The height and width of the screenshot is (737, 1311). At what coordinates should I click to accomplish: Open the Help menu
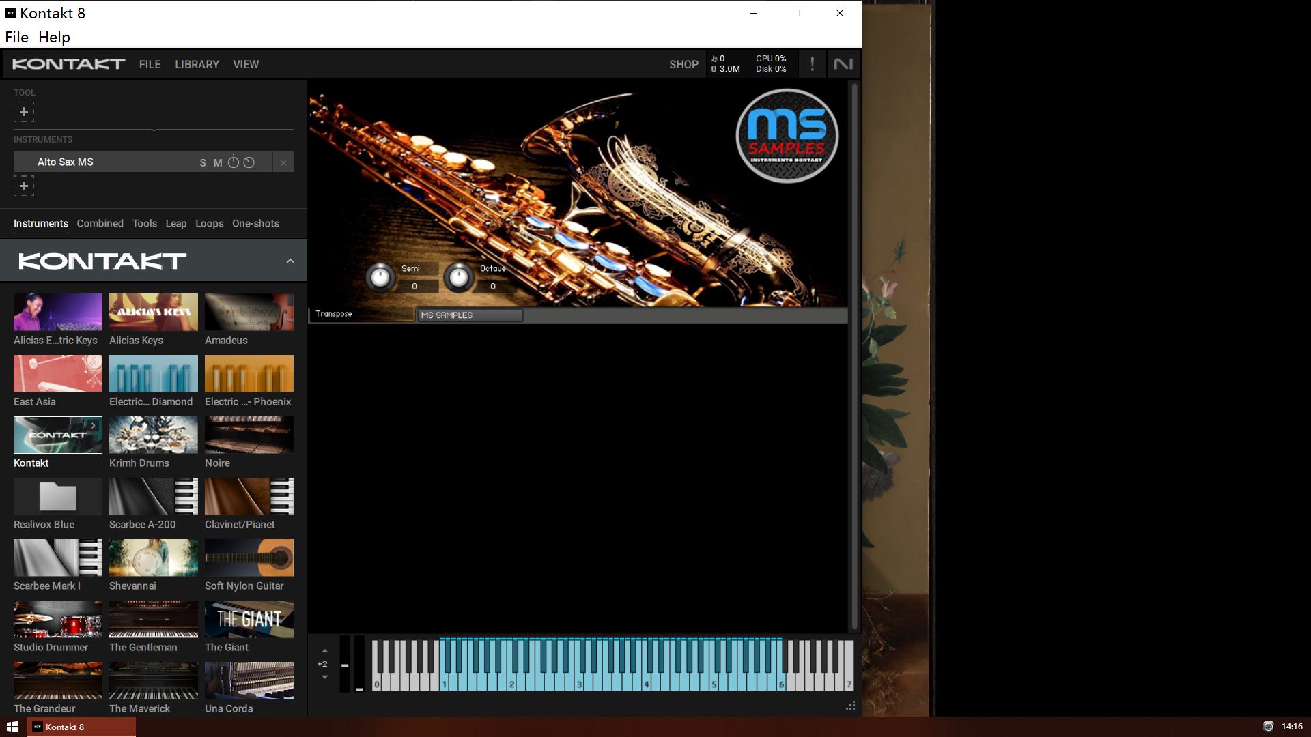tap(54, 37)
